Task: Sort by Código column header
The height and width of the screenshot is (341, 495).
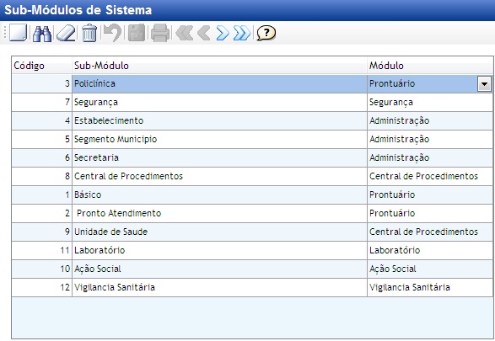Action: coord(41,66)
